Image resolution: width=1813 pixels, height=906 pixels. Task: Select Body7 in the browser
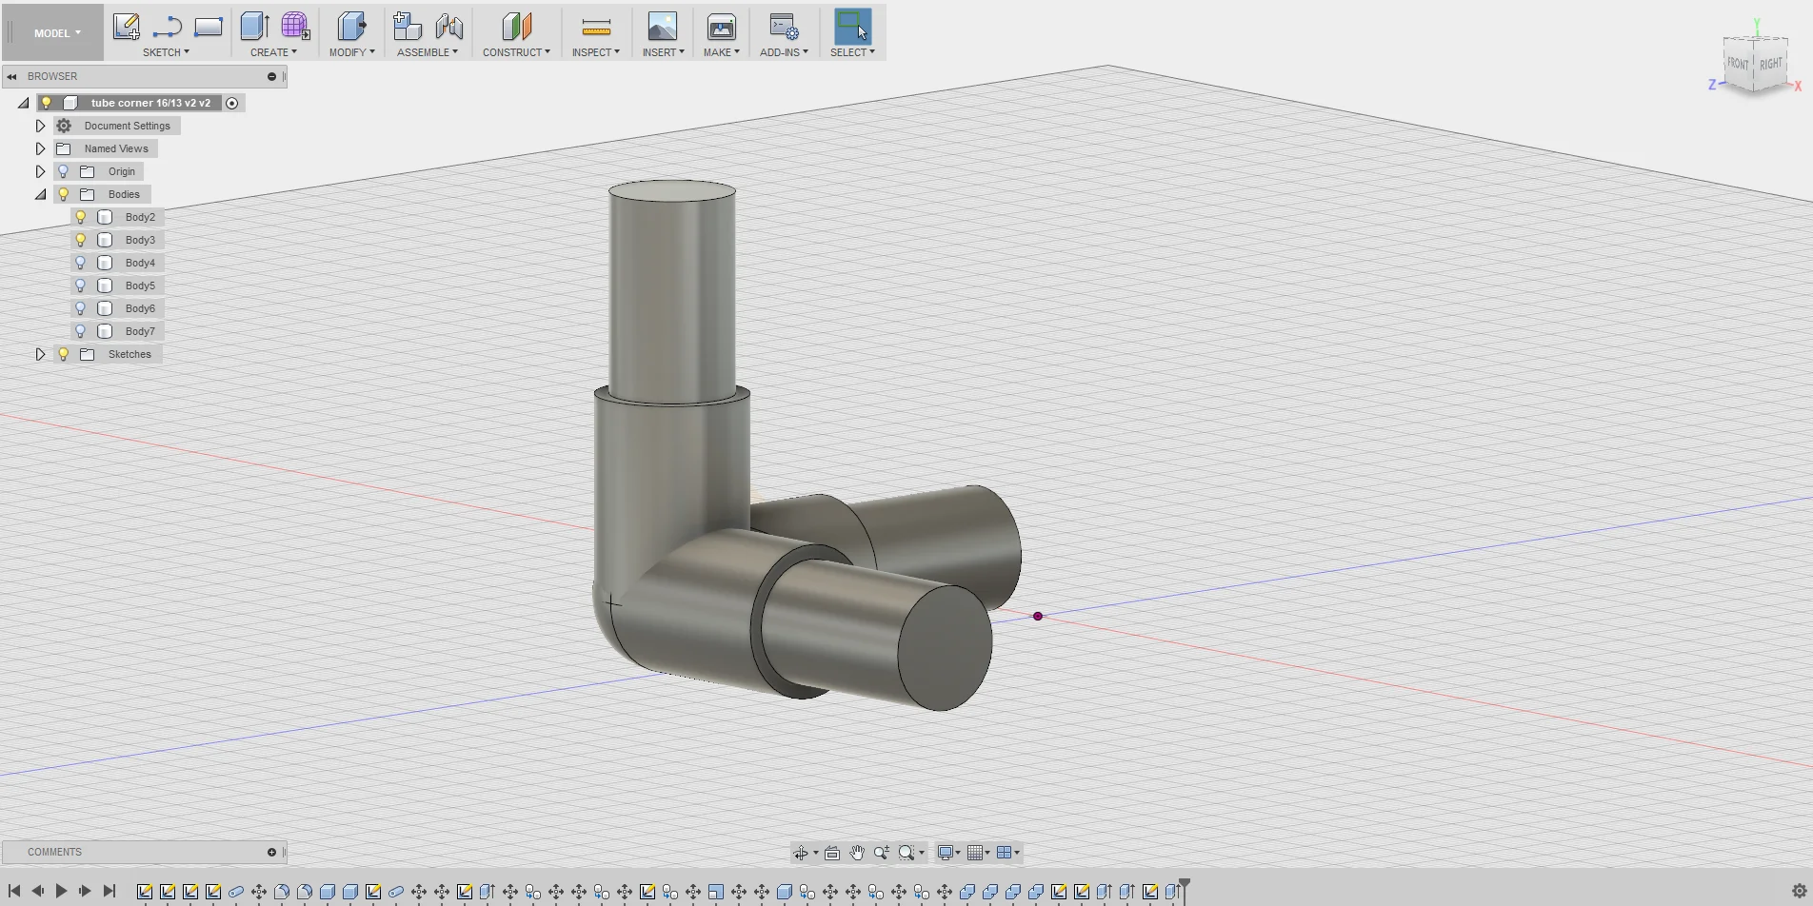point(140,331)
